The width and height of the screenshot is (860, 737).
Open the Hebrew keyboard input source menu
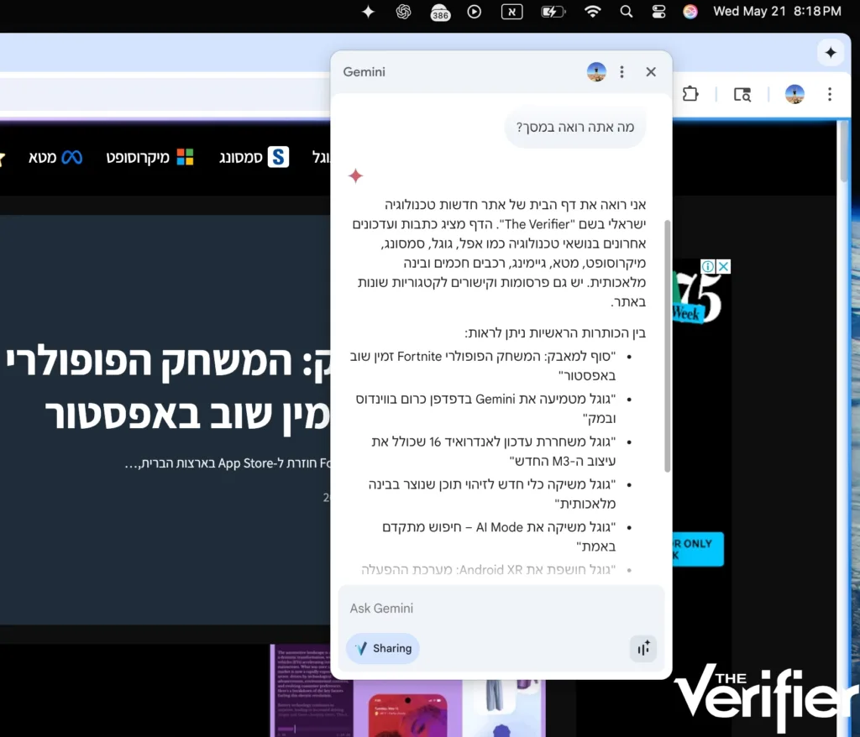click(511, 12)
